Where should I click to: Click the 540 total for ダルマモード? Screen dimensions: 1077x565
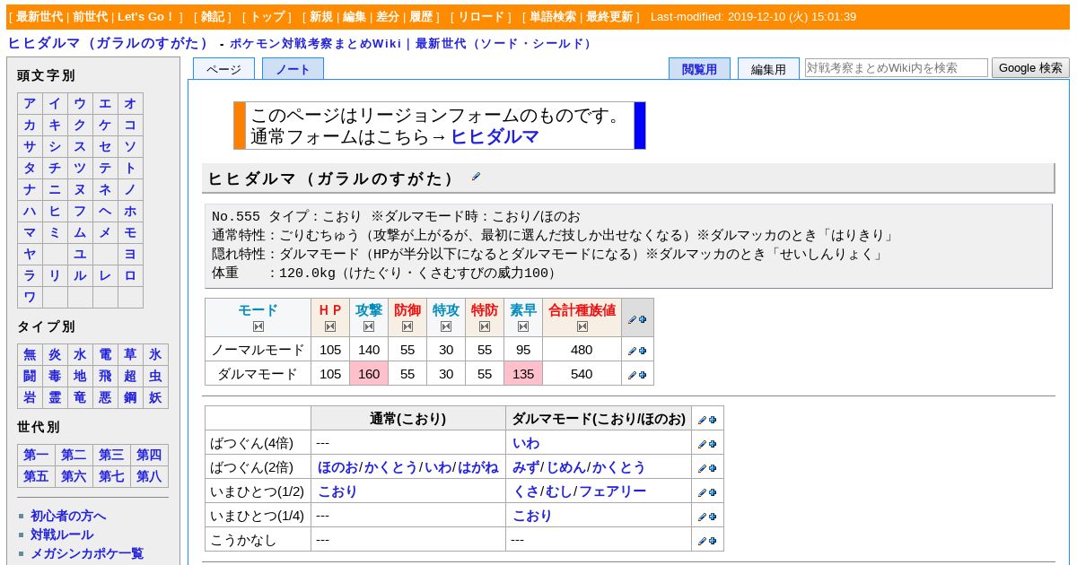pos(582,375)
